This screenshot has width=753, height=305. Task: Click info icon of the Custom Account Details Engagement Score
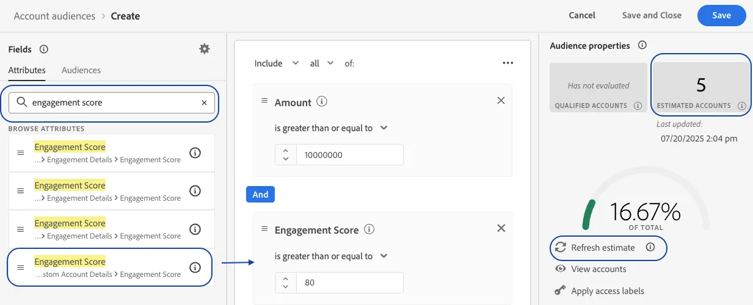click(x=195, y=267)
